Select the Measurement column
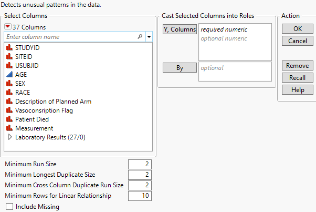Image resolution: width=316 pixels, height=212 pixels. tap(34, 128)
